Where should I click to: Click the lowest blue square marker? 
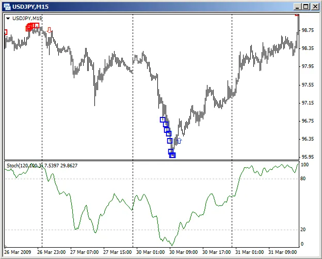(x=172, y=155)
